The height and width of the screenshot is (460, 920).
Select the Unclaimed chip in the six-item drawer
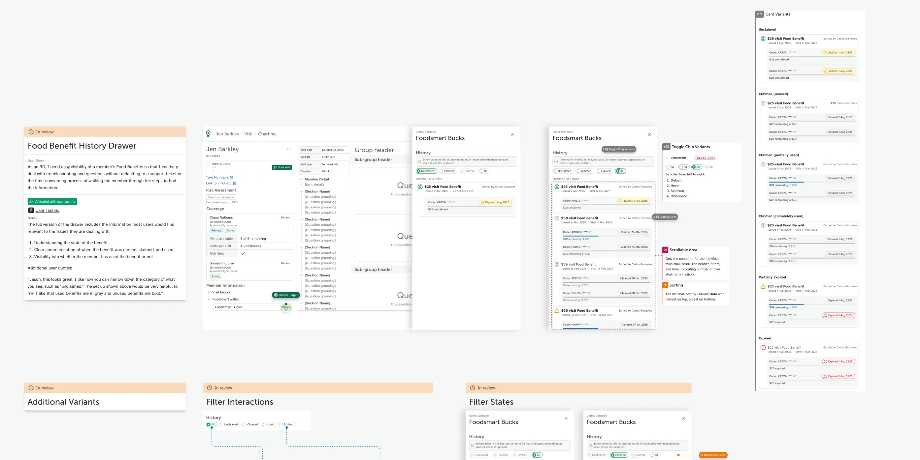pos(563,171)
